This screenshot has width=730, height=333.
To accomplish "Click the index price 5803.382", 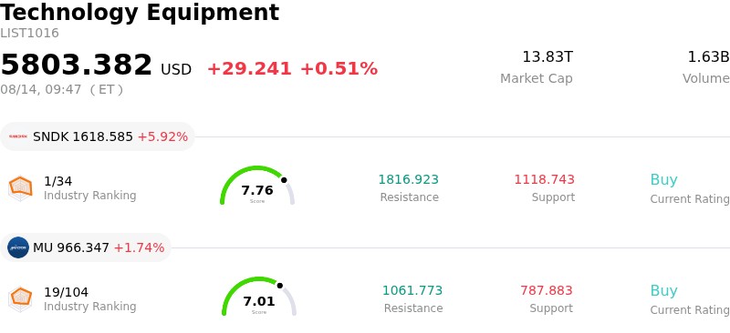I will tap(77, 65).
